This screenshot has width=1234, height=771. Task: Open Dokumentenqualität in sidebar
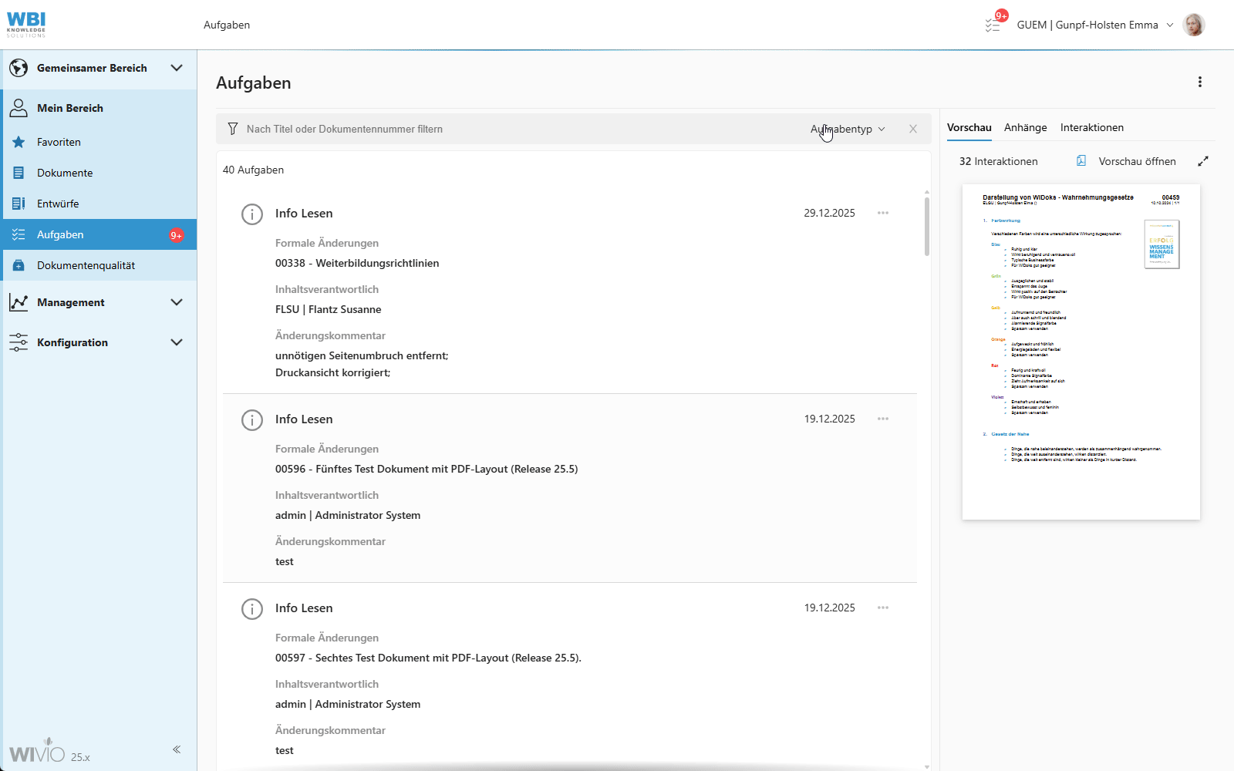pyautogui.click(x=86, y=265)
